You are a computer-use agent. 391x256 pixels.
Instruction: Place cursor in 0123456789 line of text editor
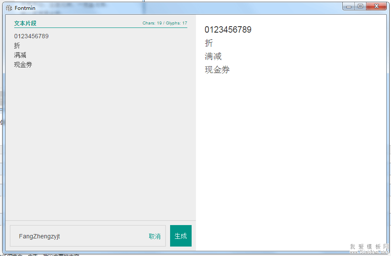click(x=31, y=36)
